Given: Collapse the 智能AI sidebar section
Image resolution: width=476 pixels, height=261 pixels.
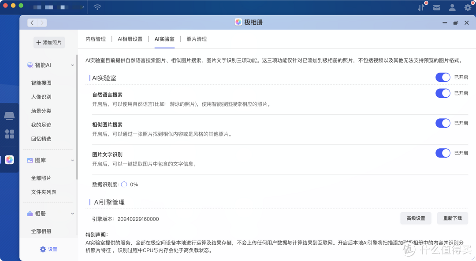Looking at the screenshot, I should [72, 65].
